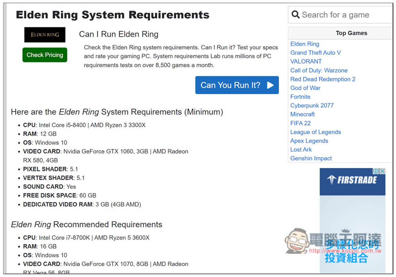396x277 pixels.
Task: Click the Firstrade logo in the ad
Action: [x=352, y=180]
